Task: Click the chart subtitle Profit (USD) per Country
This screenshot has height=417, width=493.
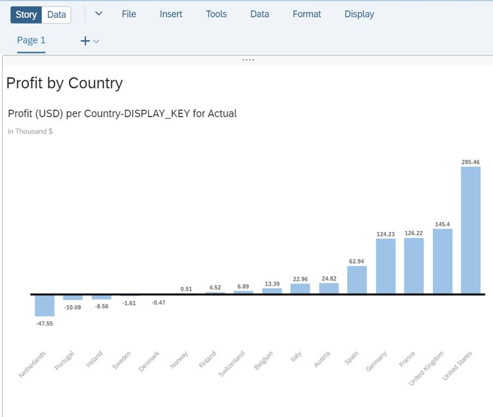Action: tap(122, 114)
